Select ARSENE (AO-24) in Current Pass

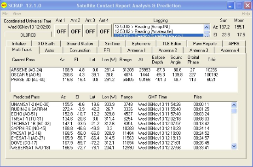(x=123, y=70)
